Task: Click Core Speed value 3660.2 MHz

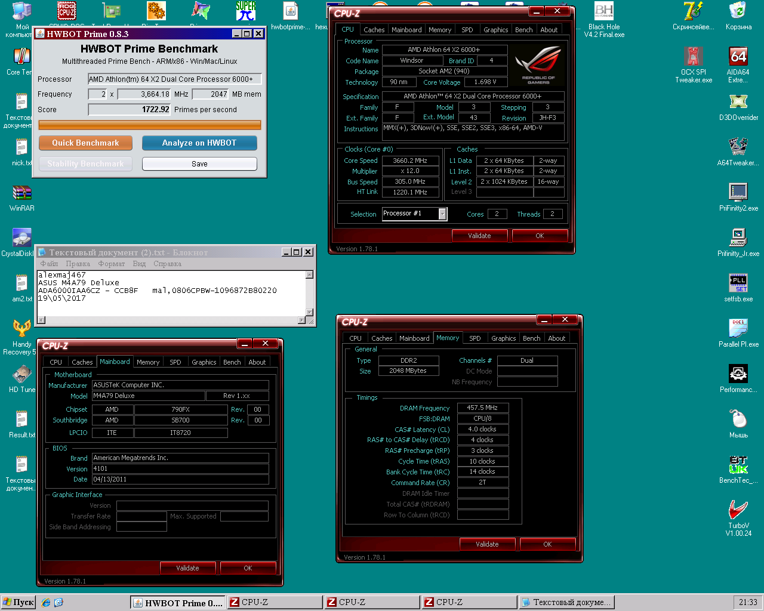Action: click(x=410, y=161)
